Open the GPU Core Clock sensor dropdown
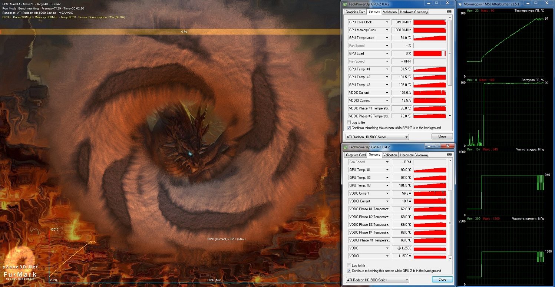 (x=387, y=22)
